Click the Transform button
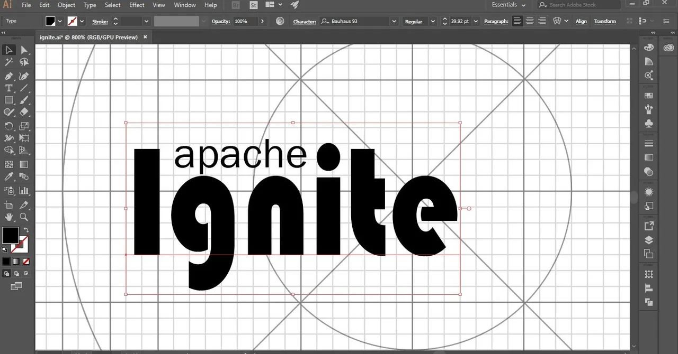This screenshot has width=678, height=354. [x=605, y=21]
